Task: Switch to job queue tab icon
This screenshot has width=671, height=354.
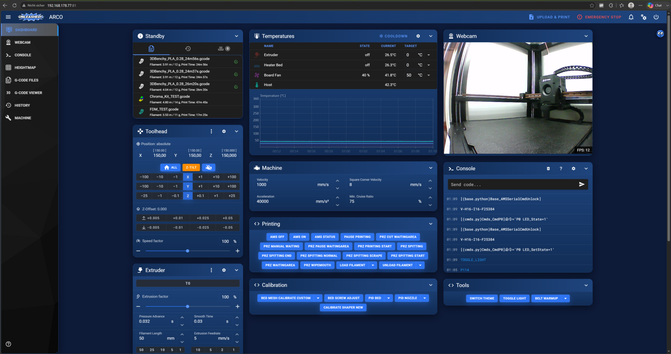Action: coord(224,49)
